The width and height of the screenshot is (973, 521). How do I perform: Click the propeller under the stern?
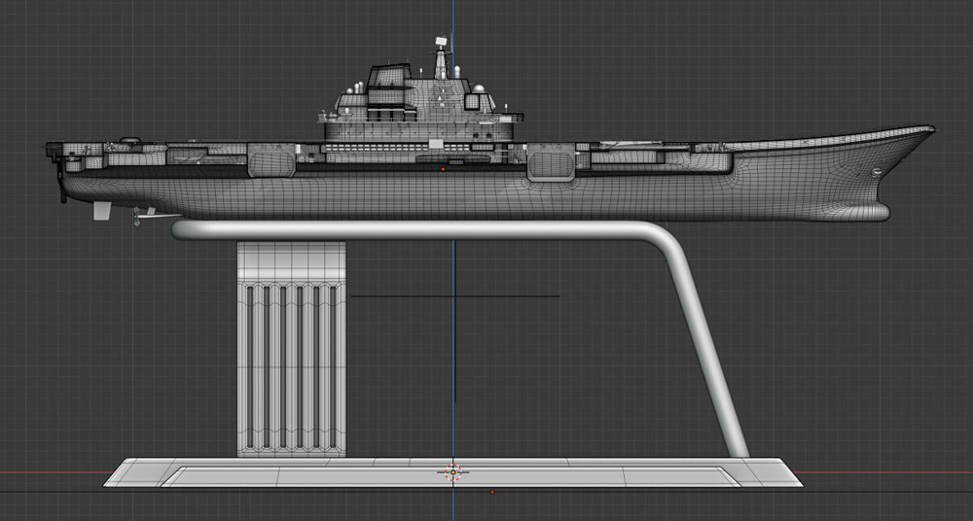pos(137,219)
